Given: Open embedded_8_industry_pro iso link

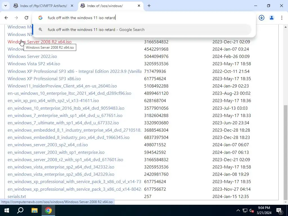Looking at the screenshot, I should (69, 137).
